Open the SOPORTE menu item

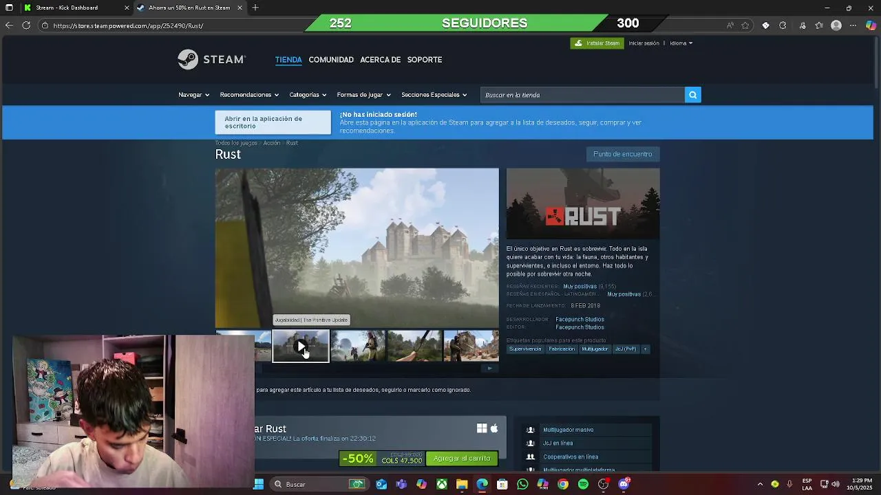pyautogui.click(x=425, y=60)
